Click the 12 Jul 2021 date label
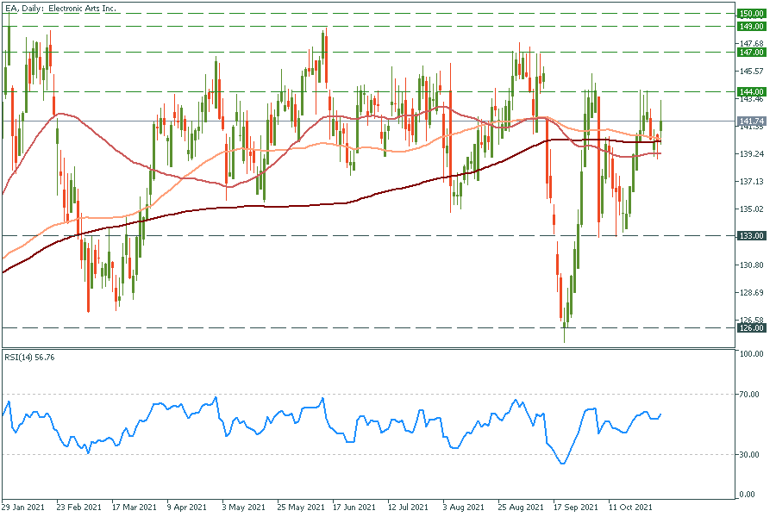The height and width of the screenshot is (517, 776). (410, 508)
